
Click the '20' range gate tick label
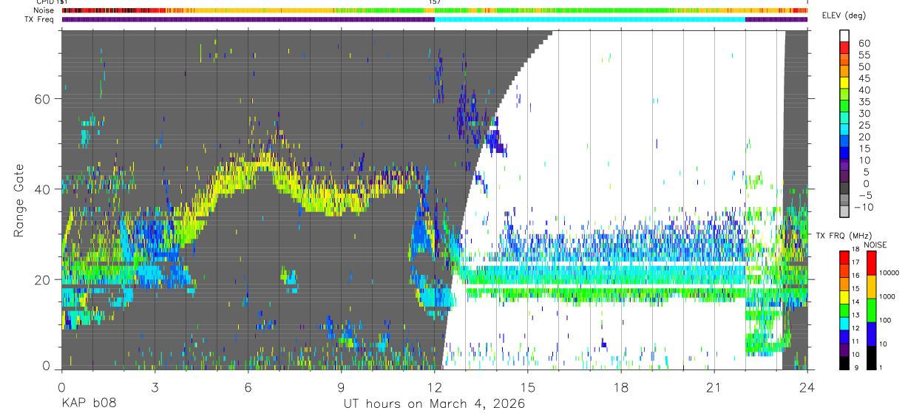pos(43,280)
